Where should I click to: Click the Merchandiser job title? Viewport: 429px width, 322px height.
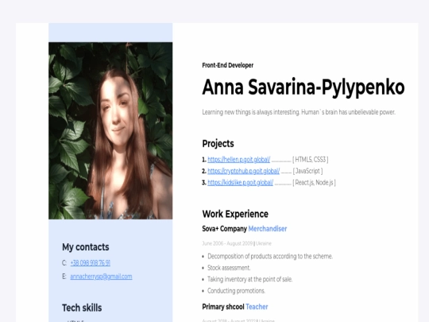(x=268, y=229)
